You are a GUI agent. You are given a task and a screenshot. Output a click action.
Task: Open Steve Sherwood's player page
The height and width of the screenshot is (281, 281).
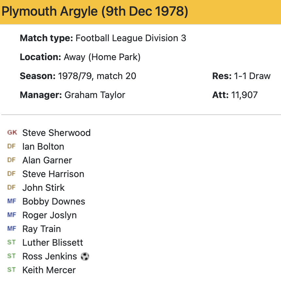click(56, 133)
